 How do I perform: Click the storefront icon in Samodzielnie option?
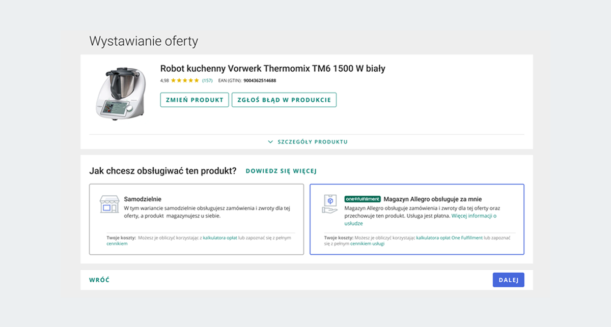pos(108,204)
